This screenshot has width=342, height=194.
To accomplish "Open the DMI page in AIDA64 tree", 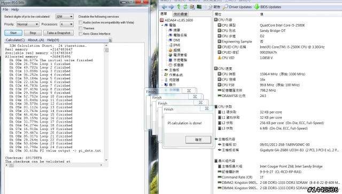I will click(x=174, y=40).
